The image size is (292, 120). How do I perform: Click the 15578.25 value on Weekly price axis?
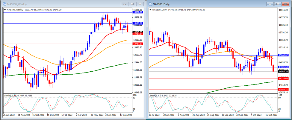pyautogui.click(x=138, y=17)
